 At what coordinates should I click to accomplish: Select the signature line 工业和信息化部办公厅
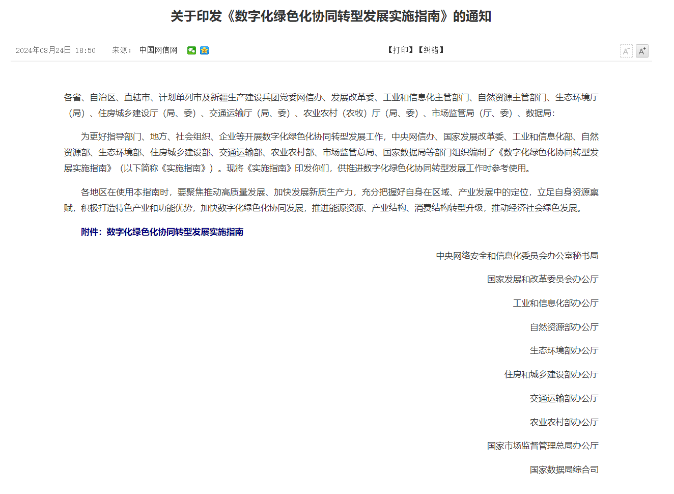[554, 303]
